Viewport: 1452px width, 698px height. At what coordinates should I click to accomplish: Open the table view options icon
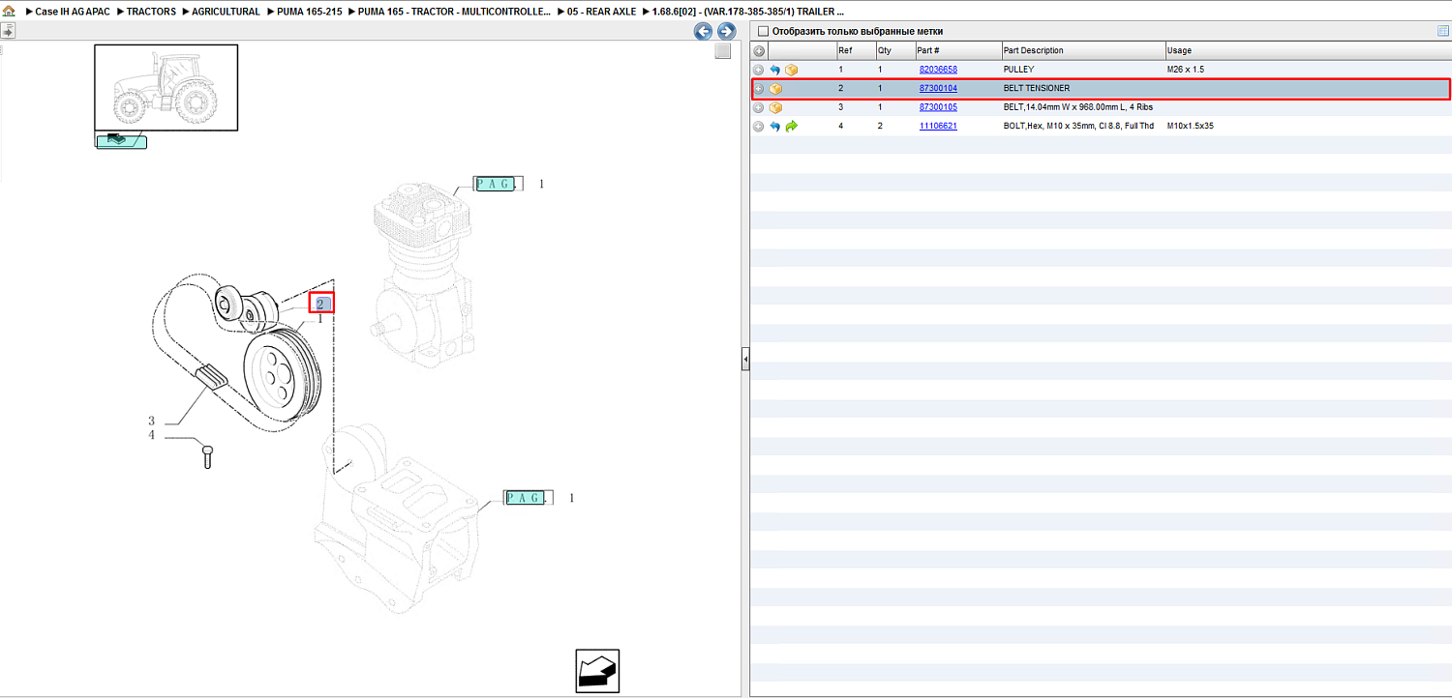point(1443,31)
